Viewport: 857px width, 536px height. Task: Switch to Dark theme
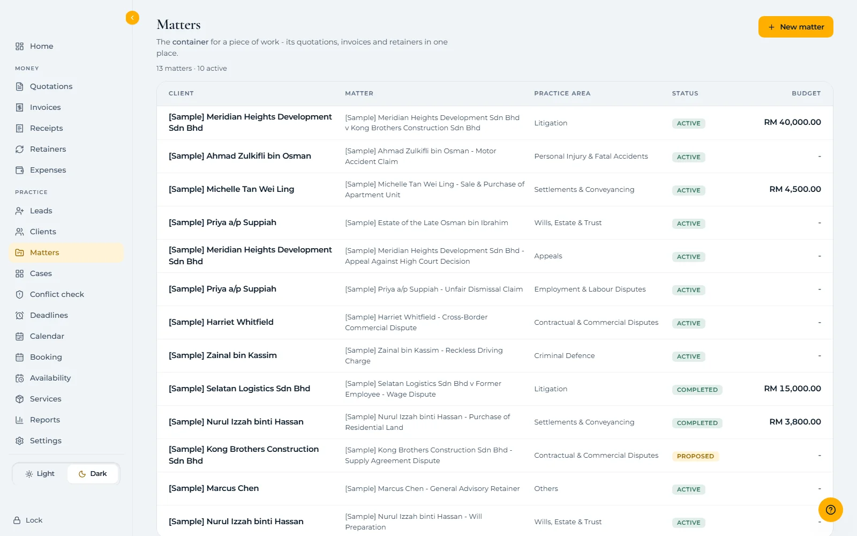[x=93, y=474]
